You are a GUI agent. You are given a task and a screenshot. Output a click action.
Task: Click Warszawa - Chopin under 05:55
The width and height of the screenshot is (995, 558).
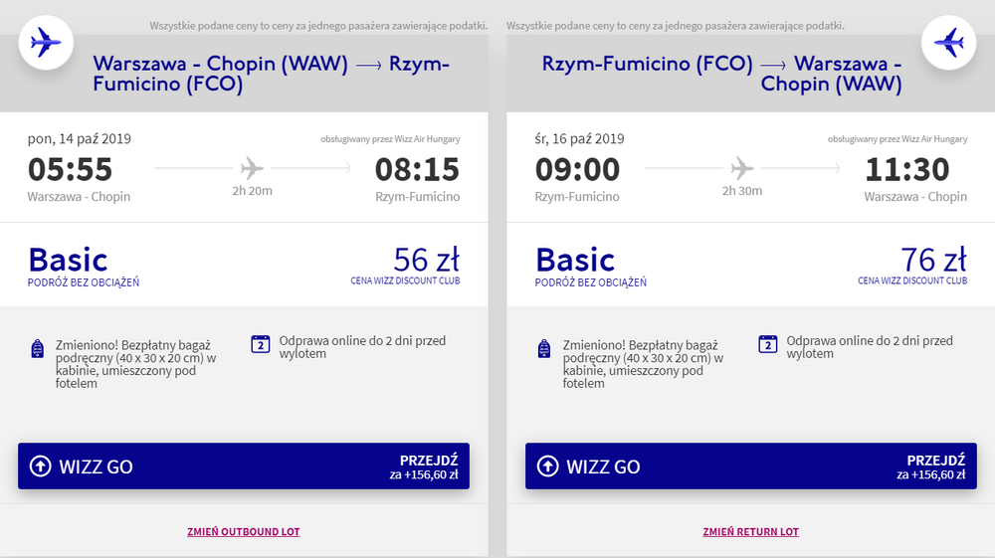(79, 197)
